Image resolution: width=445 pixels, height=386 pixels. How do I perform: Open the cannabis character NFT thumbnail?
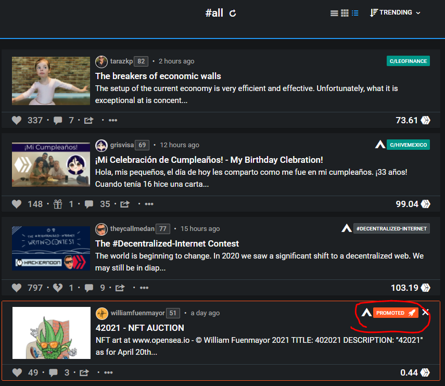coord(52,333)
